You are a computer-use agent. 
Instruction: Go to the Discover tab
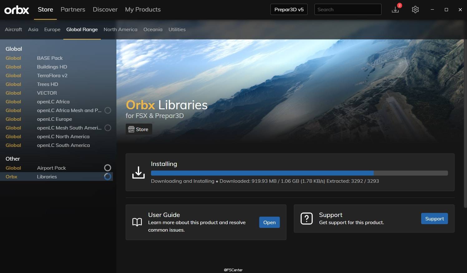(x=105, y=9)
